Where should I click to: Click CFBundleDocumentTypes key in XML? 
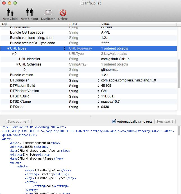coord(35,159)
